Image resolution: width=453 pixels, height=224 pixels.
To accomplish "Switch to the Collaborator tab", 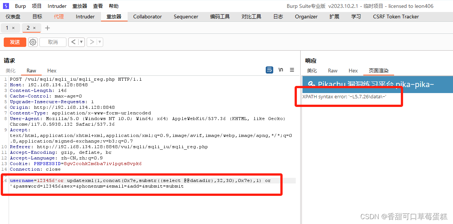I will [147, 17].
